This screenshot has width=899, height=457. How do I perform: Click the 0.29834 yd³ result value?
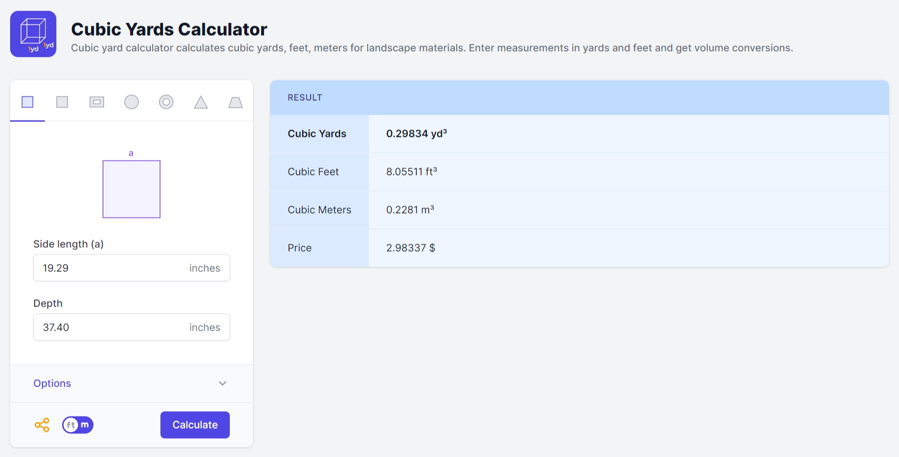[416, 134]
